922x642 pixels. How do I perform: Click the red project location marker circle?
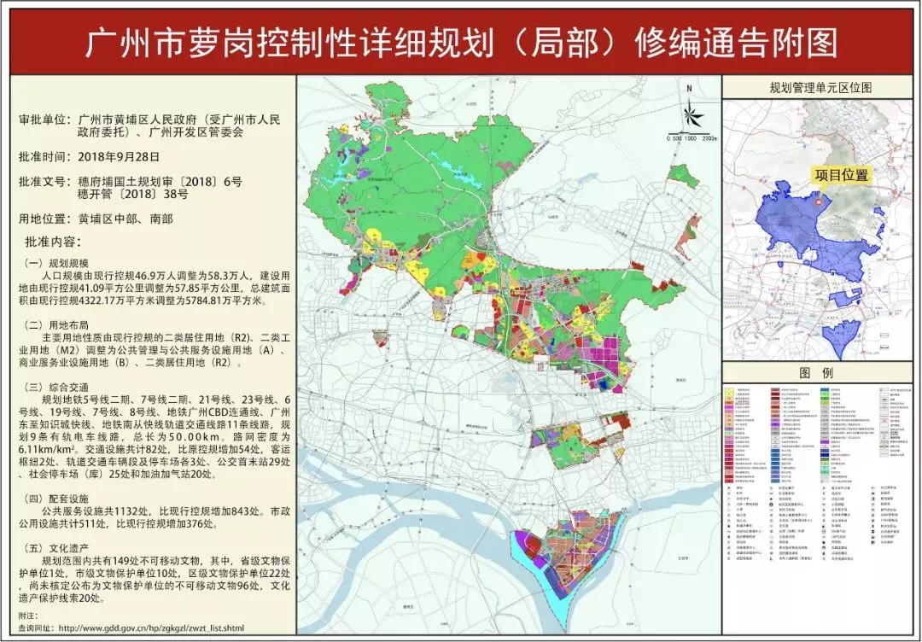click(x=820, y=201)
